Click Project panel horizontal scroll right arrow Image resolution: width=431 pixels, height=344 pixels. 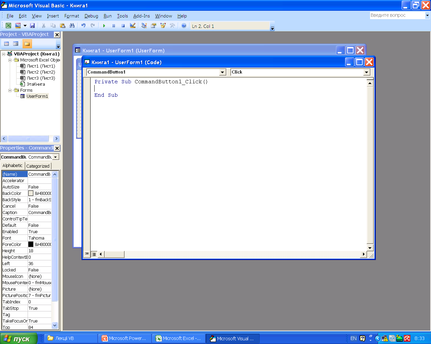pos(56,138)
